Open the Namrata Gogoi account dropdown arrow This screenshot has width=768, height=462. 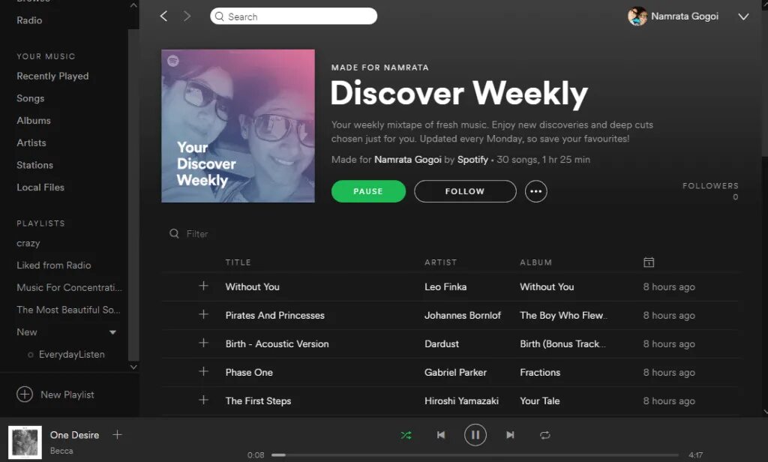pyautogui.click(x=743, y=16)
